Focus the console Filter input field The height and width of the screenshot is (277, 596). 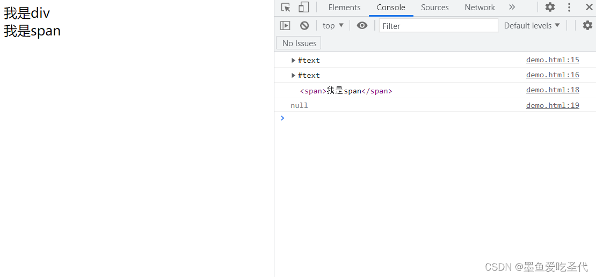pyautogui.click(x=438, y=25)
